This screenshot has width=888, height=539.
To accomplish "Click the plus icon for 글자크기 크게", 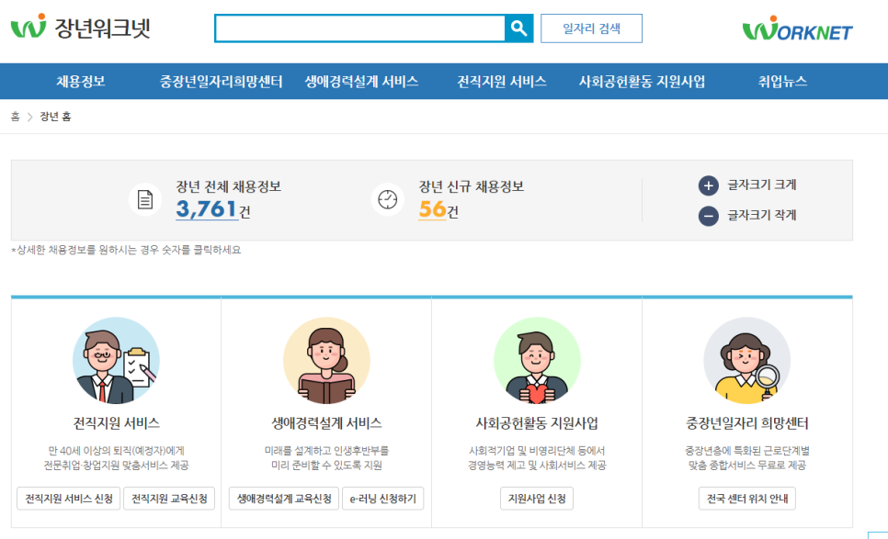I will pos(708,185).
